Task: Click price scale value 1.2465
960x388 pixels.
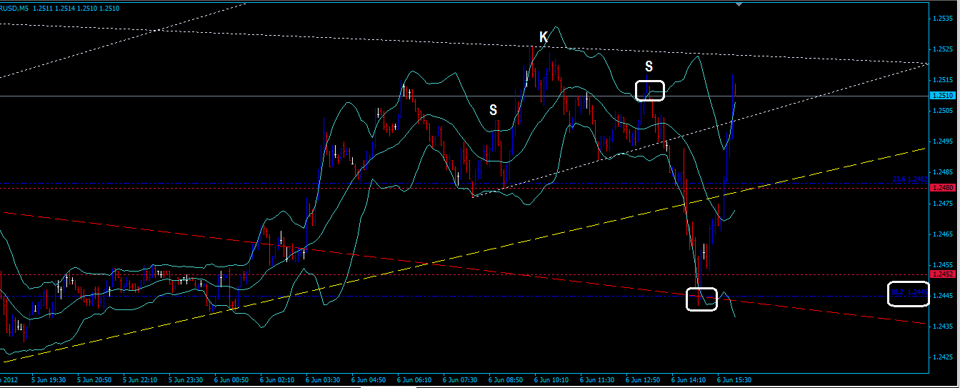Action: pos(943,234)
